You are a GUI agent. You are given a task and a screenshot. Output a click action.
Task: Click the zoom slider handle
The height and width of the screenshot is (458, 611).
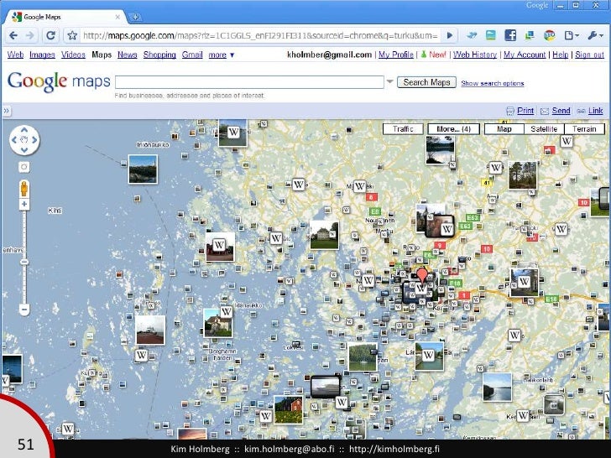24,262
